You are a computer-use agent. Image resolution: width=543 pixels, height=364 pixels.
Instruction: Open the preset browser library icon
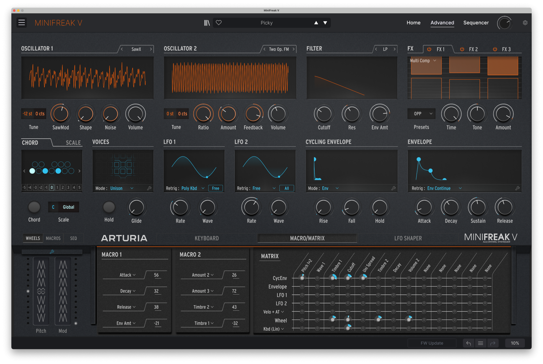207,23
